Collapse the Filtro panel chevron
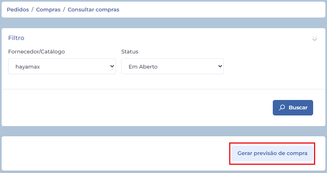Viewport: 327px width, 173px height. (314, 38)
